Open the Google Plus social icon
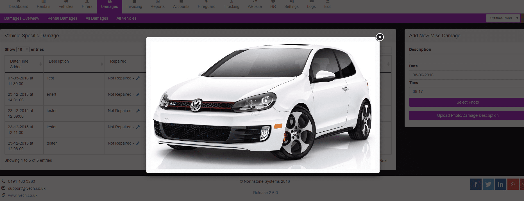This screenshot has width=524, height=201. [x=513, y=184]
